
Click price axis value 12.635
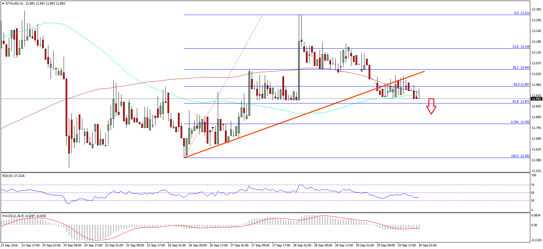(536, 149)
